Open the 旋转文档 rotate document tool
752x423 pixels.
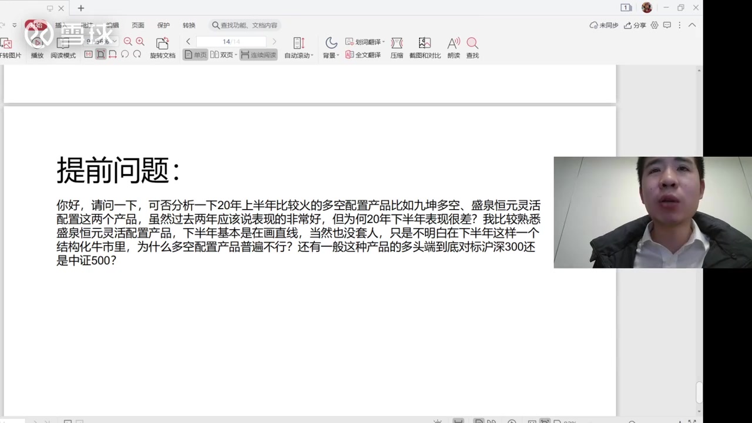click(x=163, y=48)
